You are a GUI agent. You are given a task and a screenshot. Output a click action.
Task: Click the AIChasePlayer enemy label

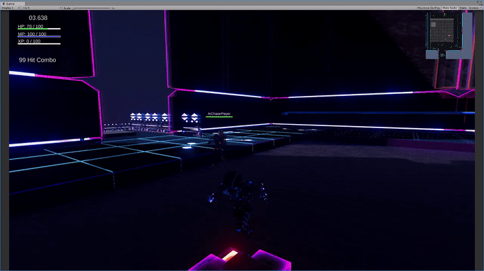point(219,114)
